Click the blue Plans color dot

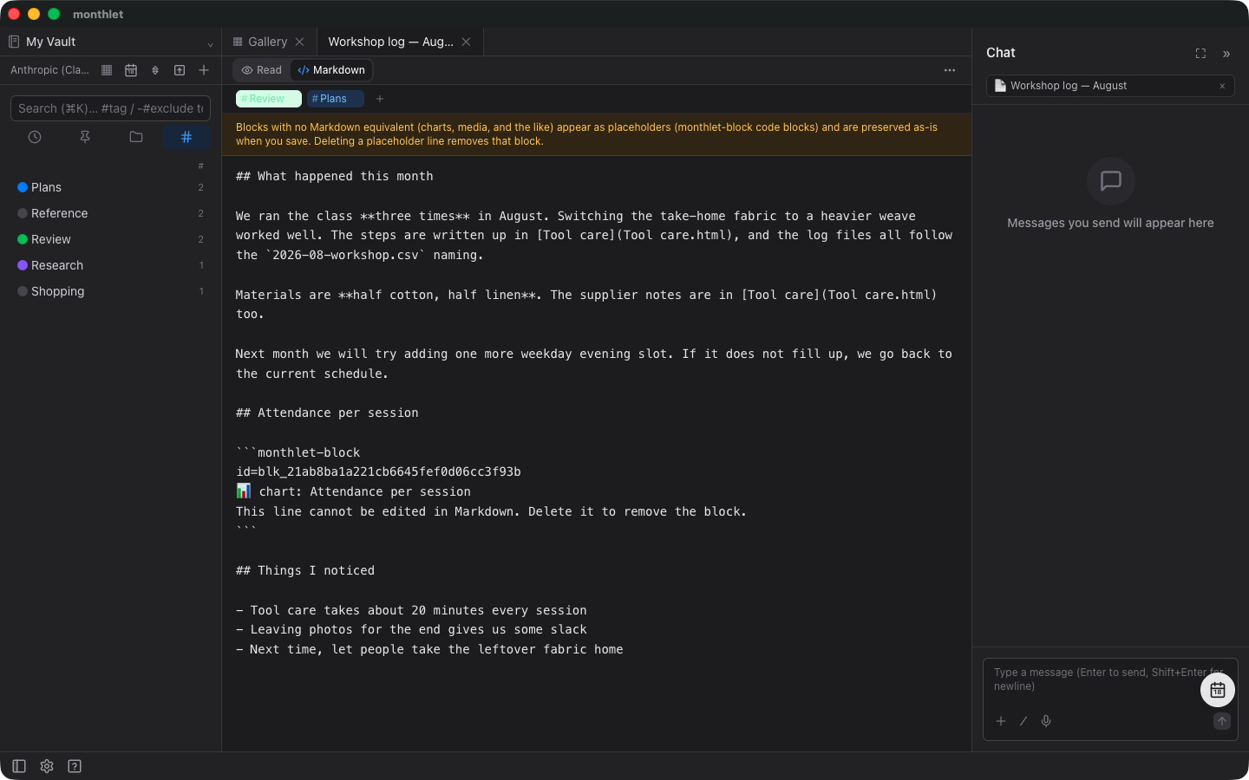coord(23,187)
